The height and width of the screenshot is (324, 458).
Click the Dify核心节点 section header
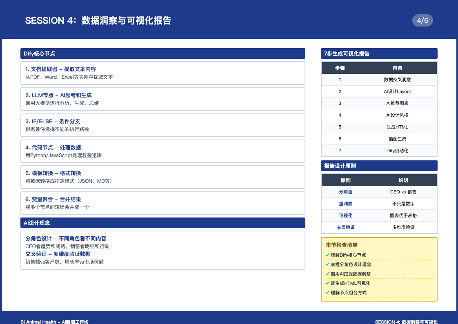pyautogui.click(x=162, y=53)
